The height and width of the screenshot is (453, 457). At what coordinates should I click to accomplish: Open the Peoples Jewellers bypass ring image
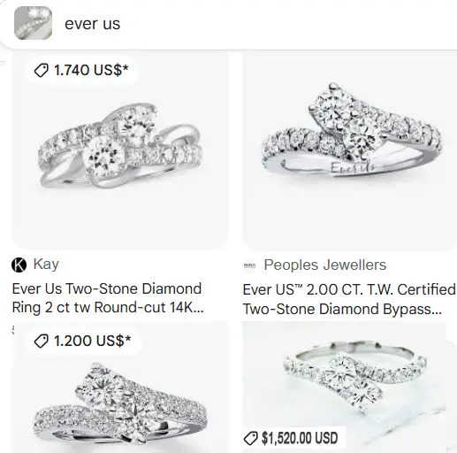point(350,151)
